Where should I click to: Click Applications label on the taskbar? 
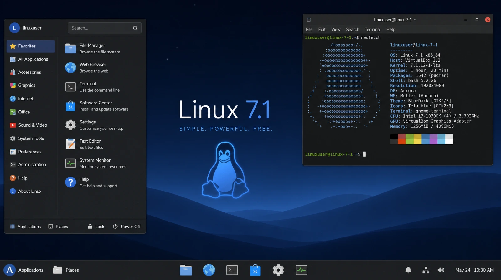pos(31,270)
